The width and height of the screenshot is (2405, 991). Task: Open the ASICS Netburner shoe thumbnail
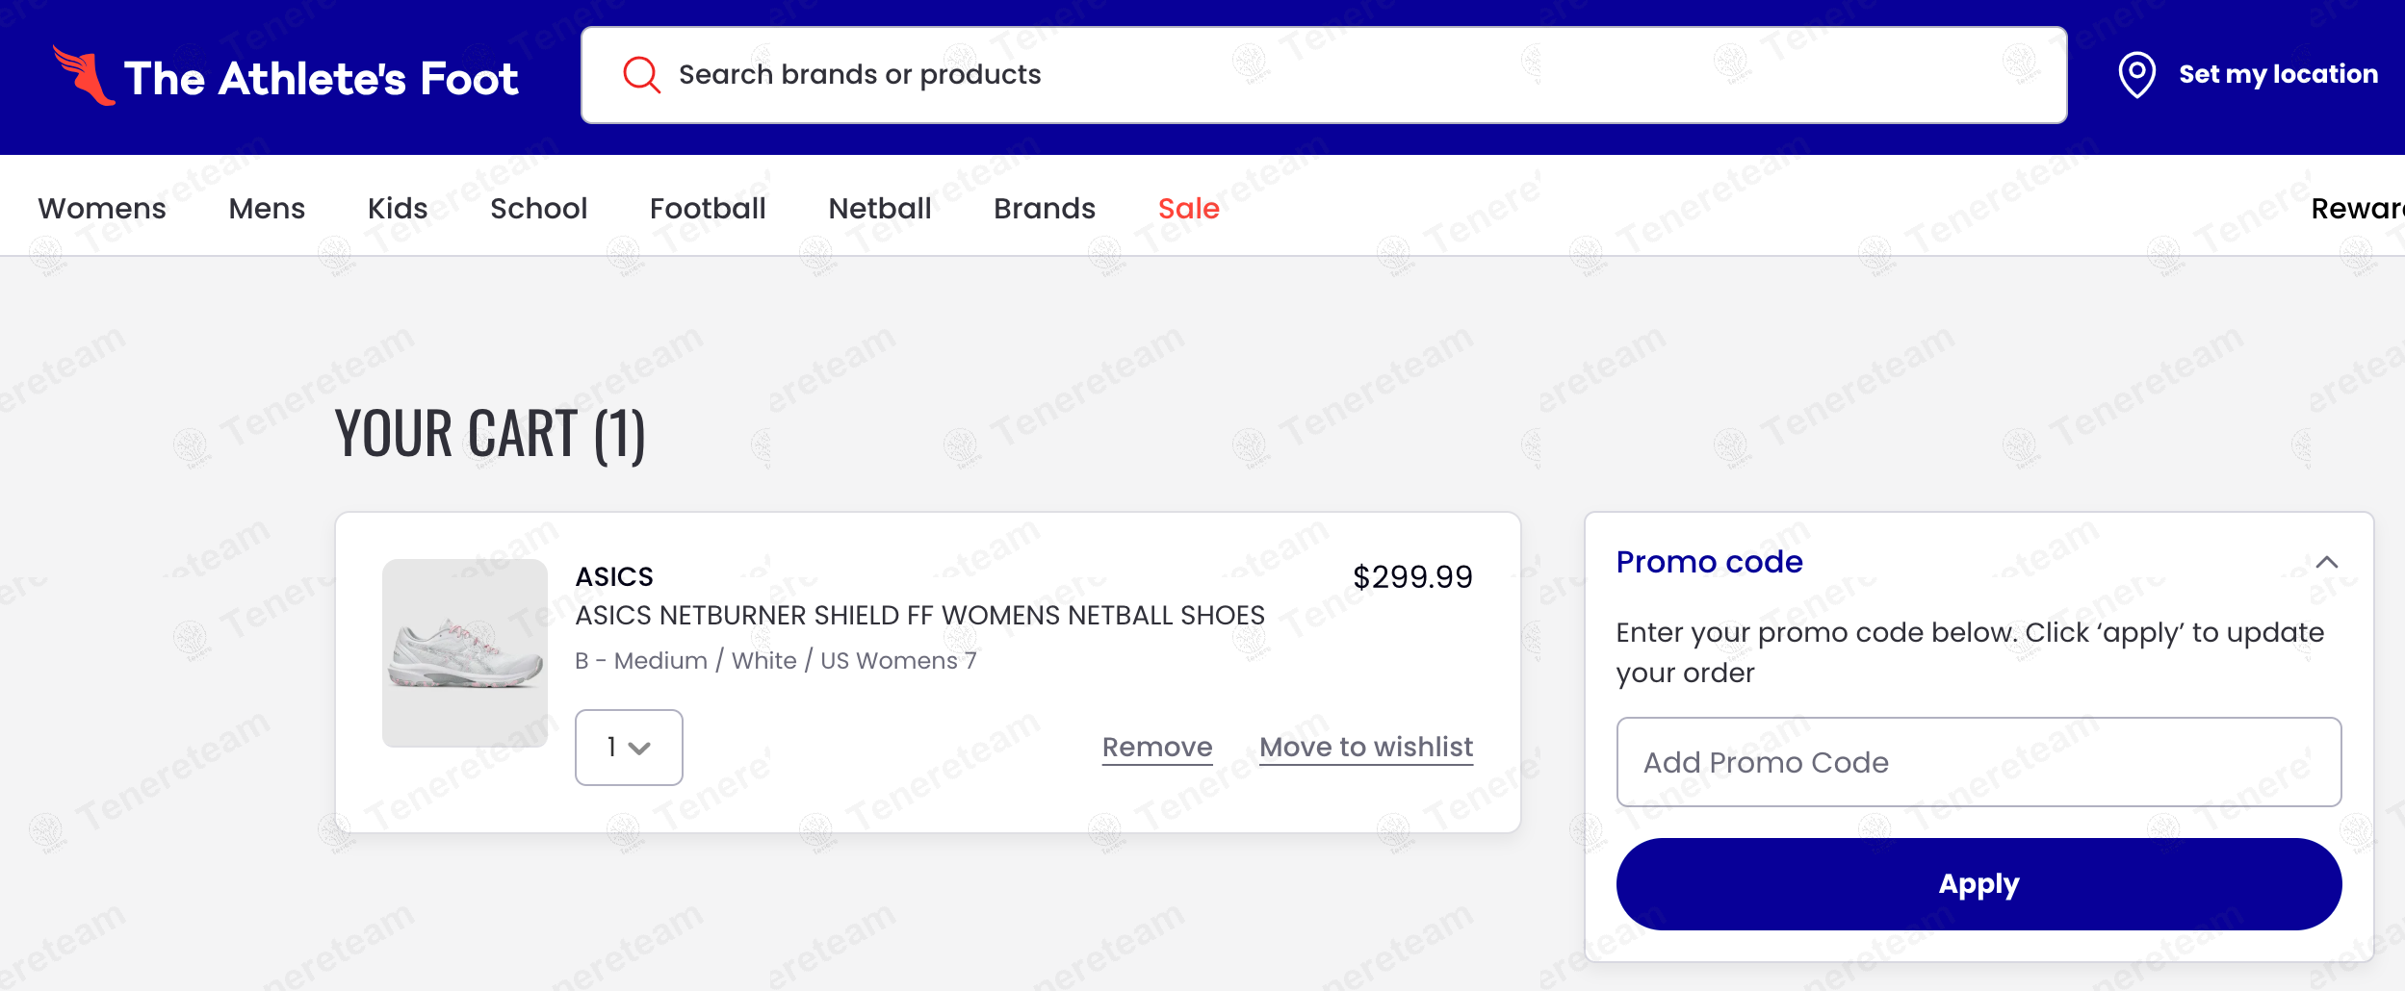[x=465, y=653]
